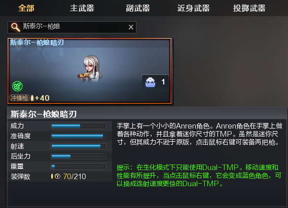
Task: Open the 主武器 tab
Action: (82, 8)
